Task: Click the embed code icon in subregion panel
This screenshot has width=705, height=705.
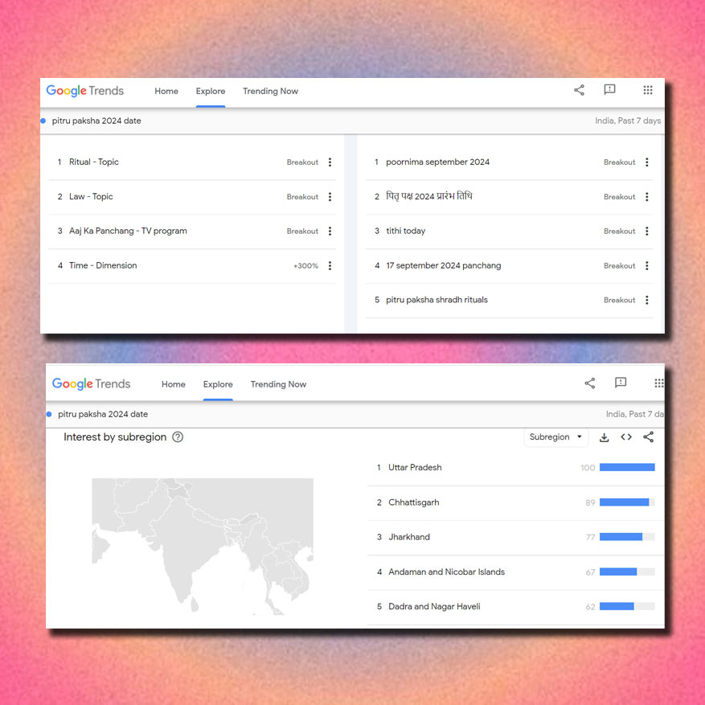Action: 626,437
